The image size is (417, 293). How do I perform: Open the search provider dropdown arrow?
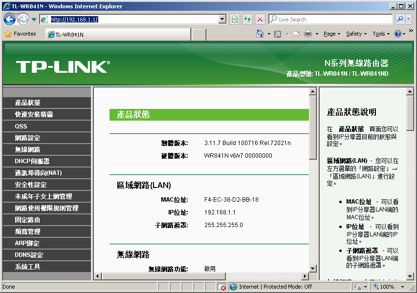pyautogui.click(x=409, y=20)
